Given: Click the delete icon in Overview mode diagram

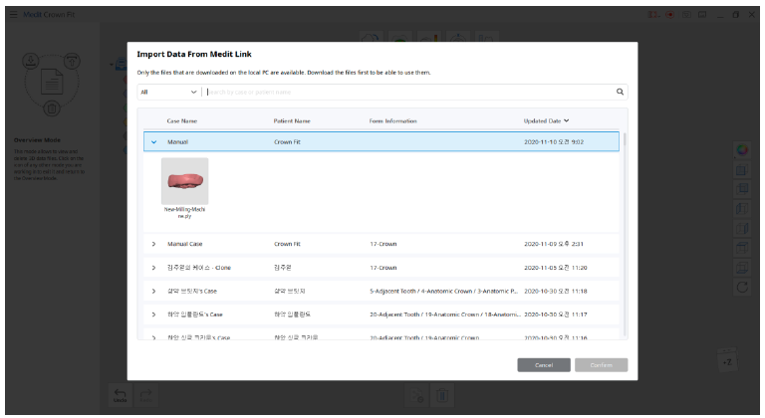Looking at the screenshot, I should (x=51, y=107).
